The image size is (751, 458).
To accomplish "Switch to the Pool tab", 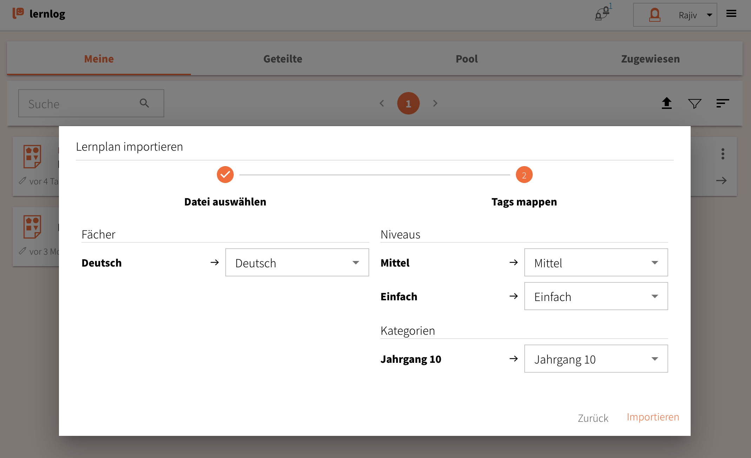I will [466, 59].
